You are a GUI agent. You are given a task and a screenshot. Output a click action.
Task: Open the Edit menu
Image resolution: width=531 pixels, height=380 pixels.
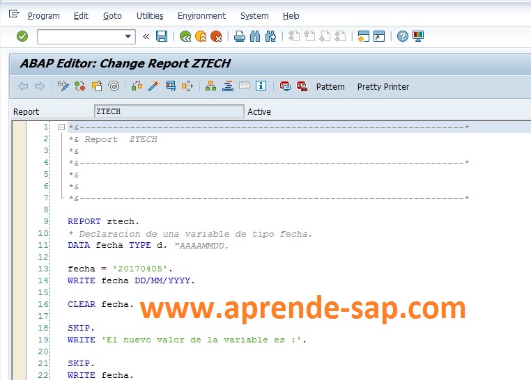click(81, 16)
